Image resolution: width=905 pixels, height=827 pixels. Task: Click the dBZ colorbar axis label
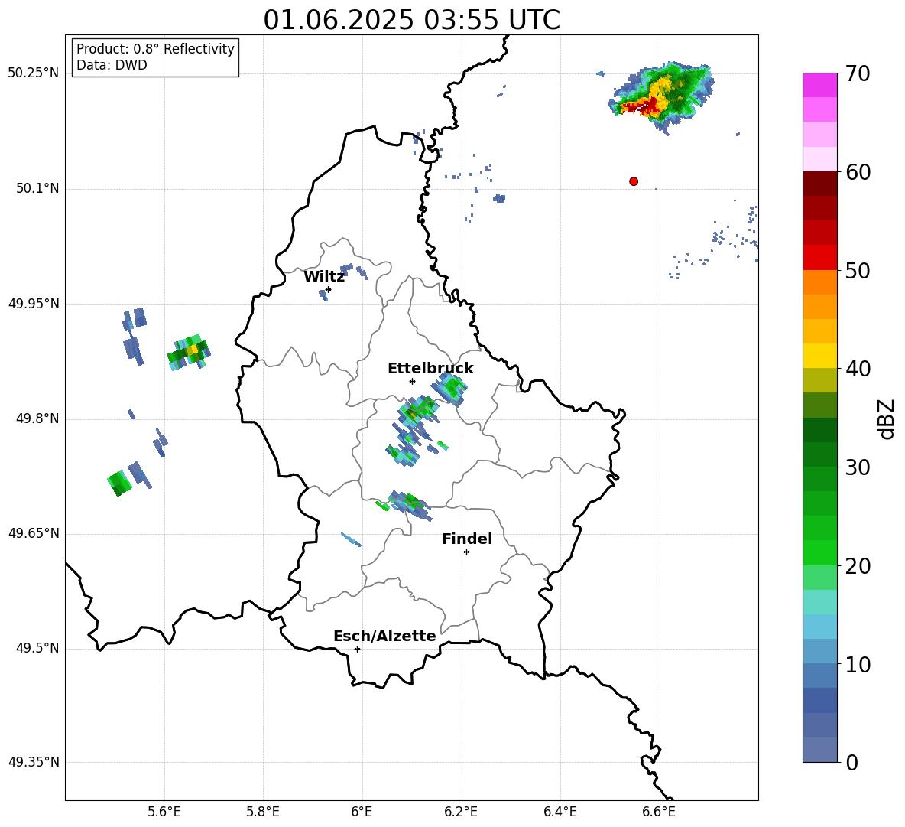(x=887, y=418)
